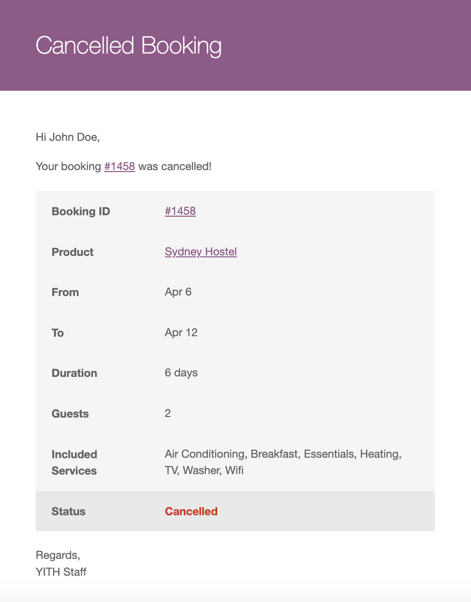
Task: Select the guest count value 2
Action: click(x=168, y=414)
